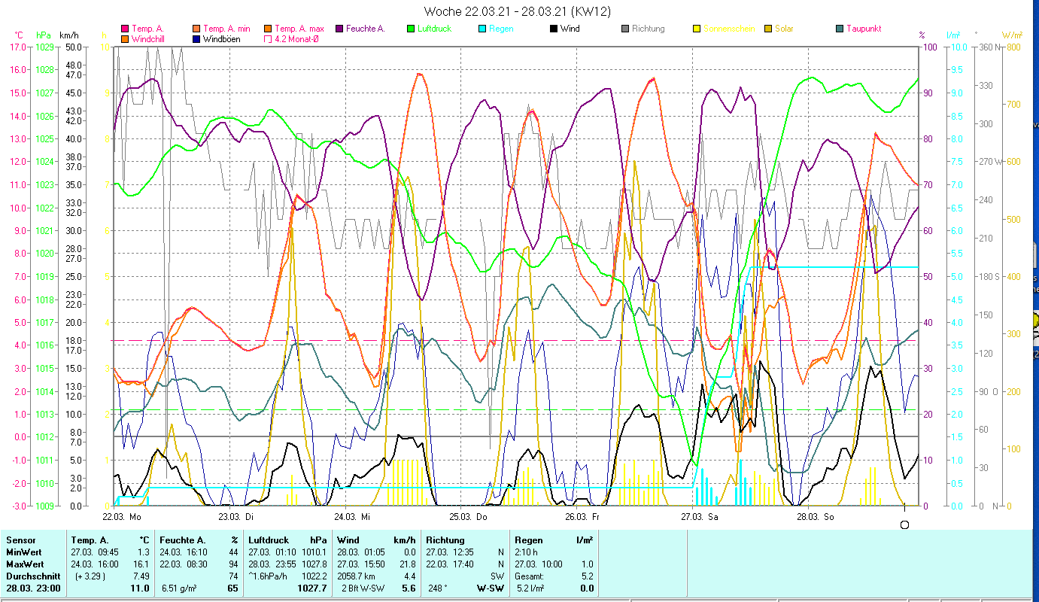This screenshot has width=1039, height=602.
Task: Select the 'Sonnenschein' legend label
Action: (x=728, y=29)
